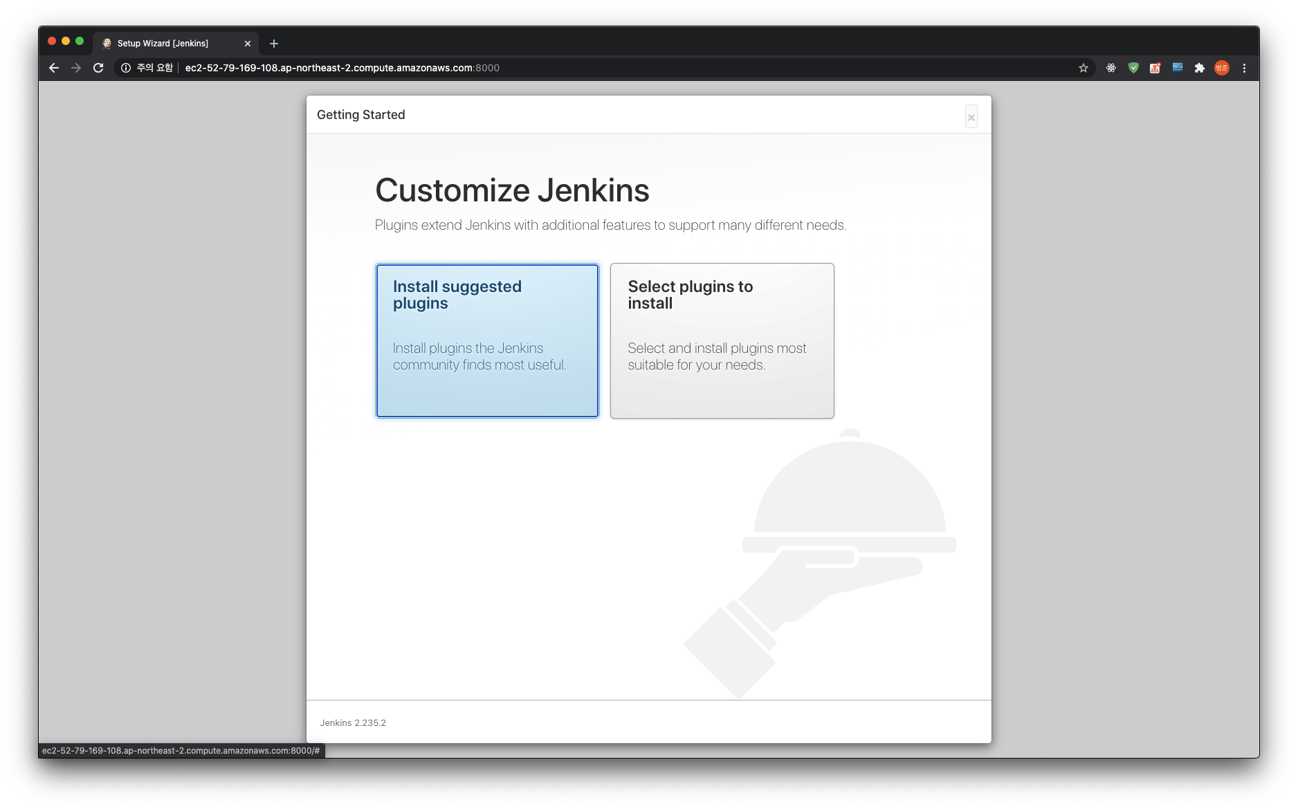Open the Extensions puzzle piece menu
This screenshot has width=1298, height=809.
click(1200, 68)
